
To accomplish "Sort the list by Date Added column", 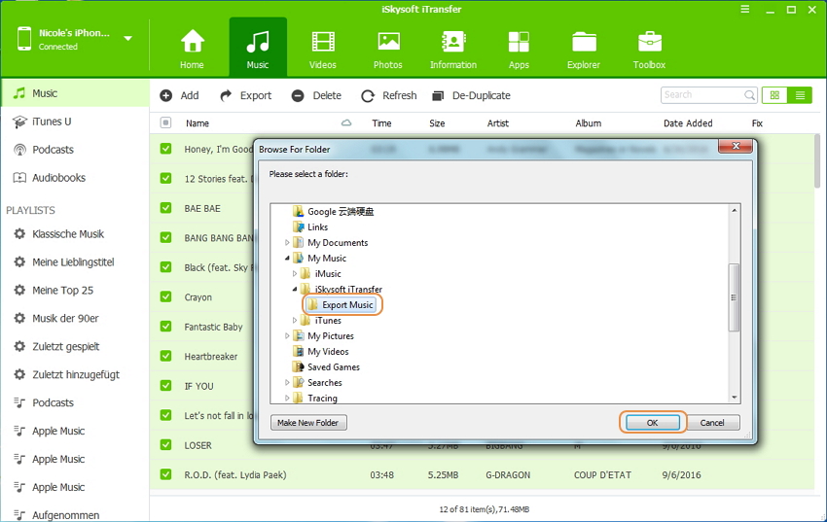I will (688, 123).
